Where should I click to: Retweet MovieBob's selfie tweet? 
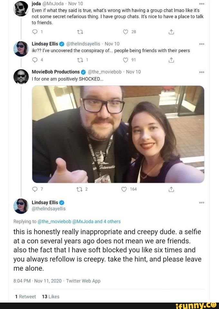tap(80, 189)
